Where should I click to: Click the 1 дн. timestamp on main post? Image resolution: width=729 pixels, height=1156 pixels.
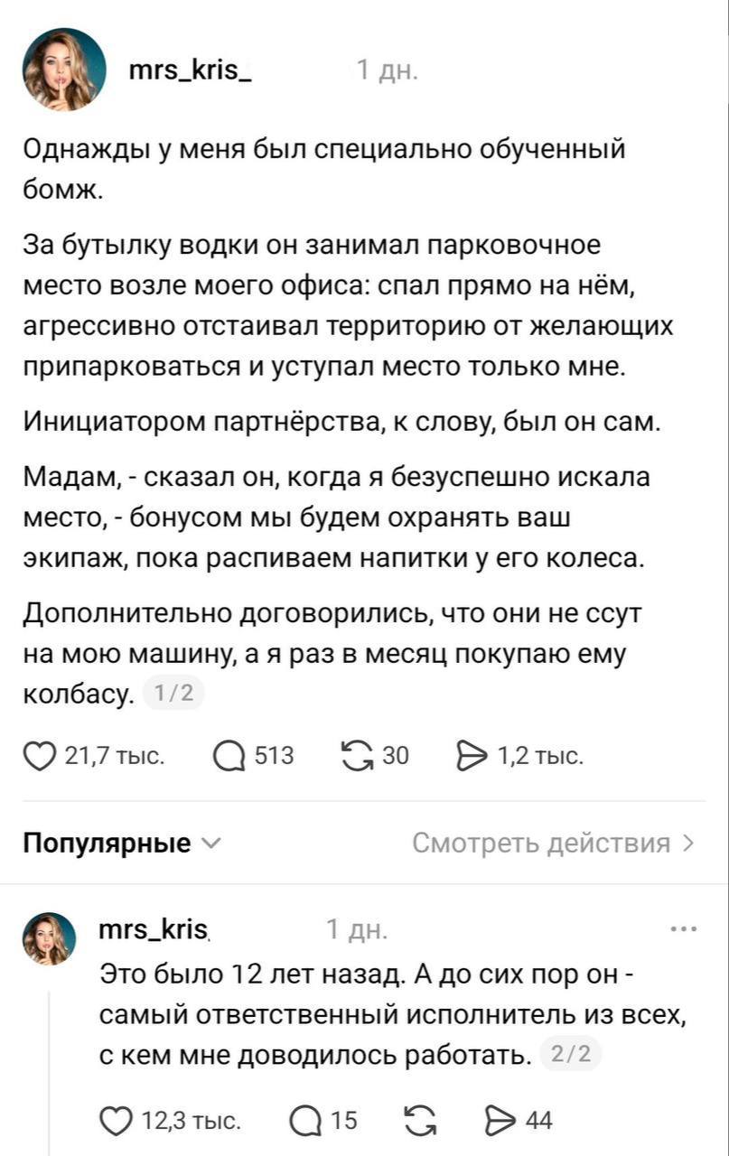tap(388, 70)
